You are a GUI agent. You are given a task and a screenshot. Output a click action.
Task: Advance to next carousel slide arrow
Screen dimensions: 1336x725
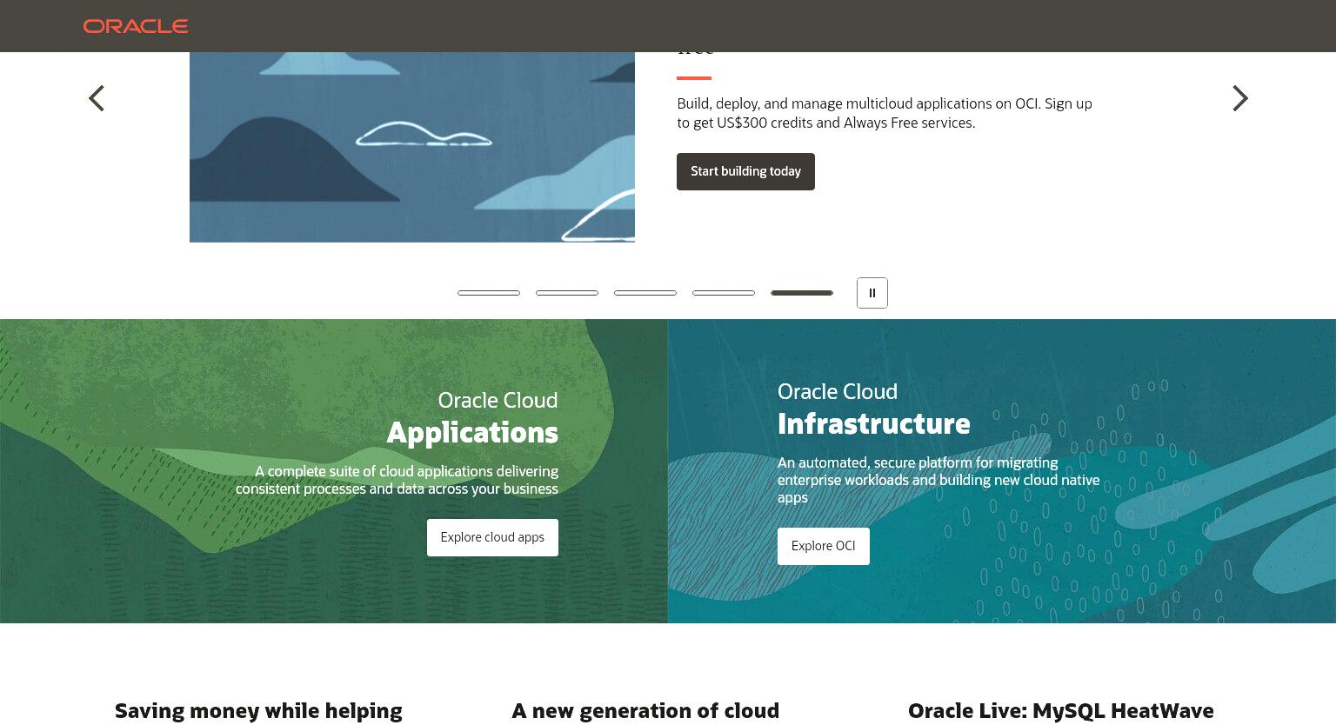coord(1239,98)
